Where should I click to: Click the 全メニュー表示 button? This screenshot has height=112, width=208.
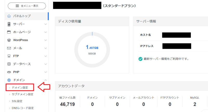click(27, 6)
